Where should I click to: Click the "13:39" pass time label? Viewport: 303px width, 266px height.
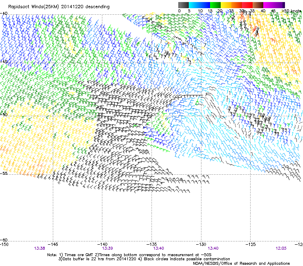pos(107,248)
